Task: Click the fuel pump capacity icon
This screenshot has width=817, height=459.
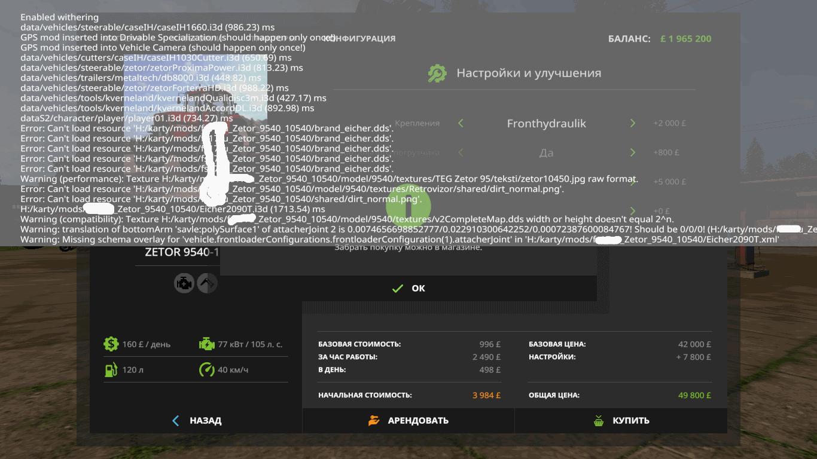Action: (x=111, y=370)
